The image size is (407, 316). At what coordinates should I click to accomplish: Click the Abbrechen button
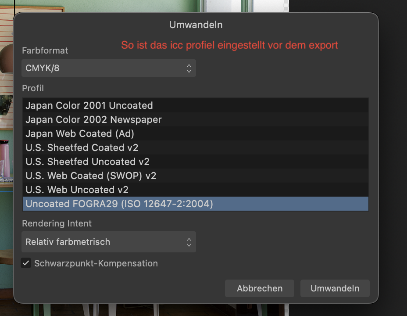(260, 288)
